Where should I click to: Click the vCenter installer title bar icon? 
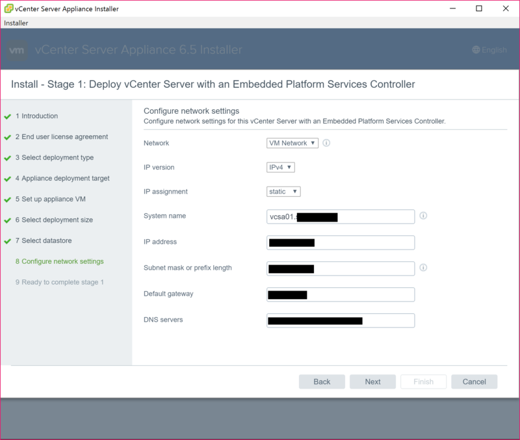point(8,8)
